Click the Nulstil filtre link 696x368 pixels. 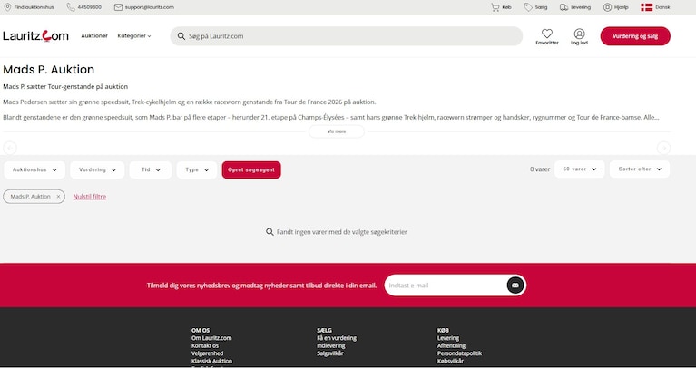(90, 197)
